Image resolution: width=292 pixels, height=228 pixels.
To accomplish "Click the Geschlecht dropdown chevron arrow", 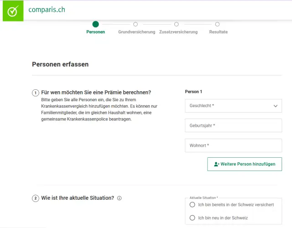I will tap(276, 106).
